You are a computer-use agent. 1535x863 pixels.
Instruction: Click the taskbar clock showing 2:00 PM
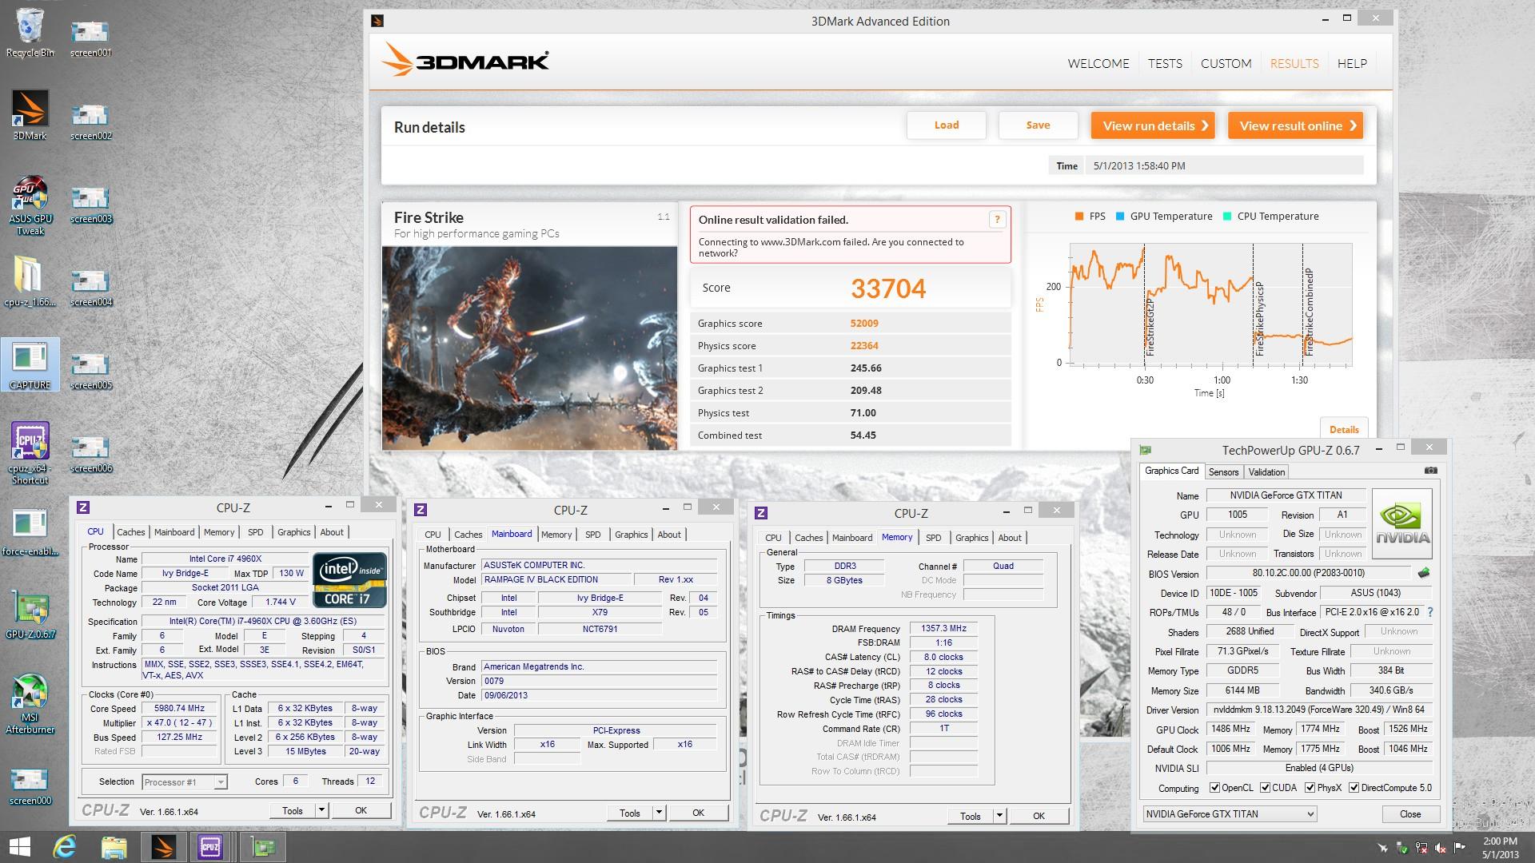point(1499,848)
